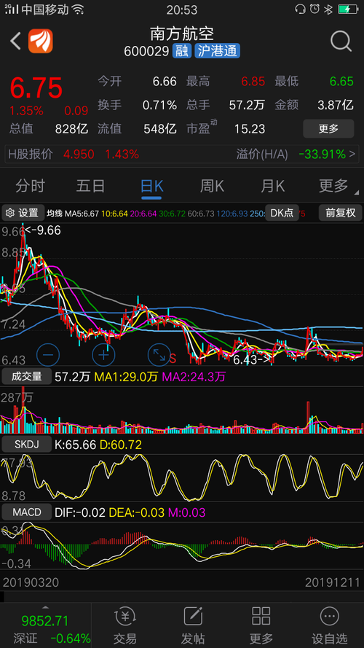Zoom out chart with minus circle

click(48, 354)
